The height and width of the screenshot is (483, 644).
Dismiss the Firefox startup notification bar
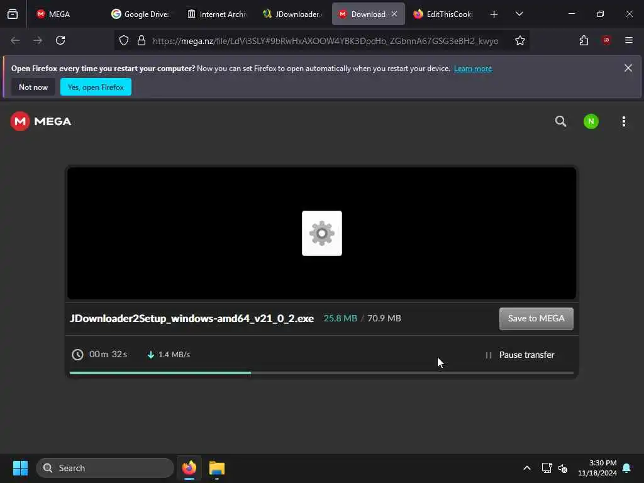coord(628,68)
